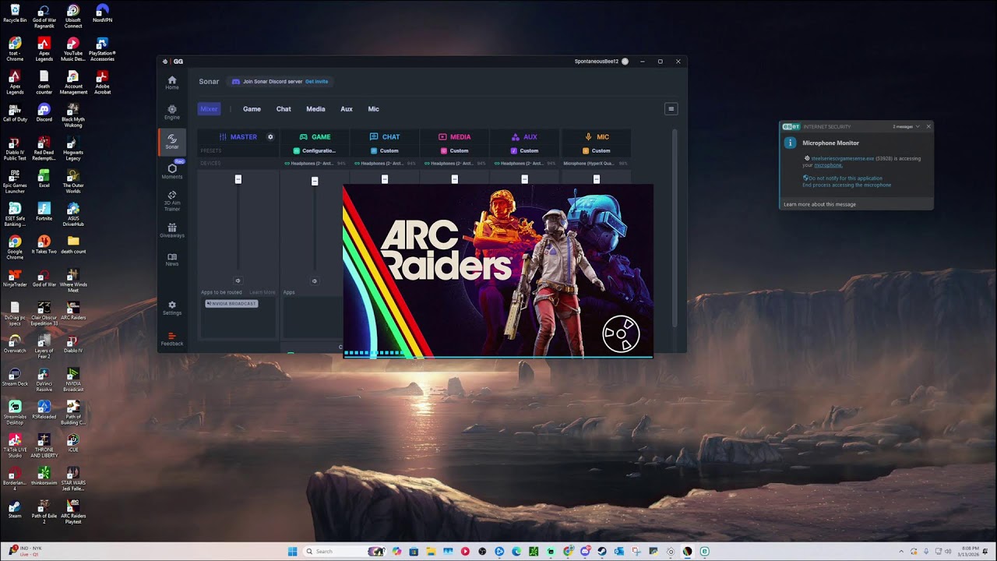Select Sonar in the GG sidebar
This screenshot has height=561, width=997.
(172, 141)
